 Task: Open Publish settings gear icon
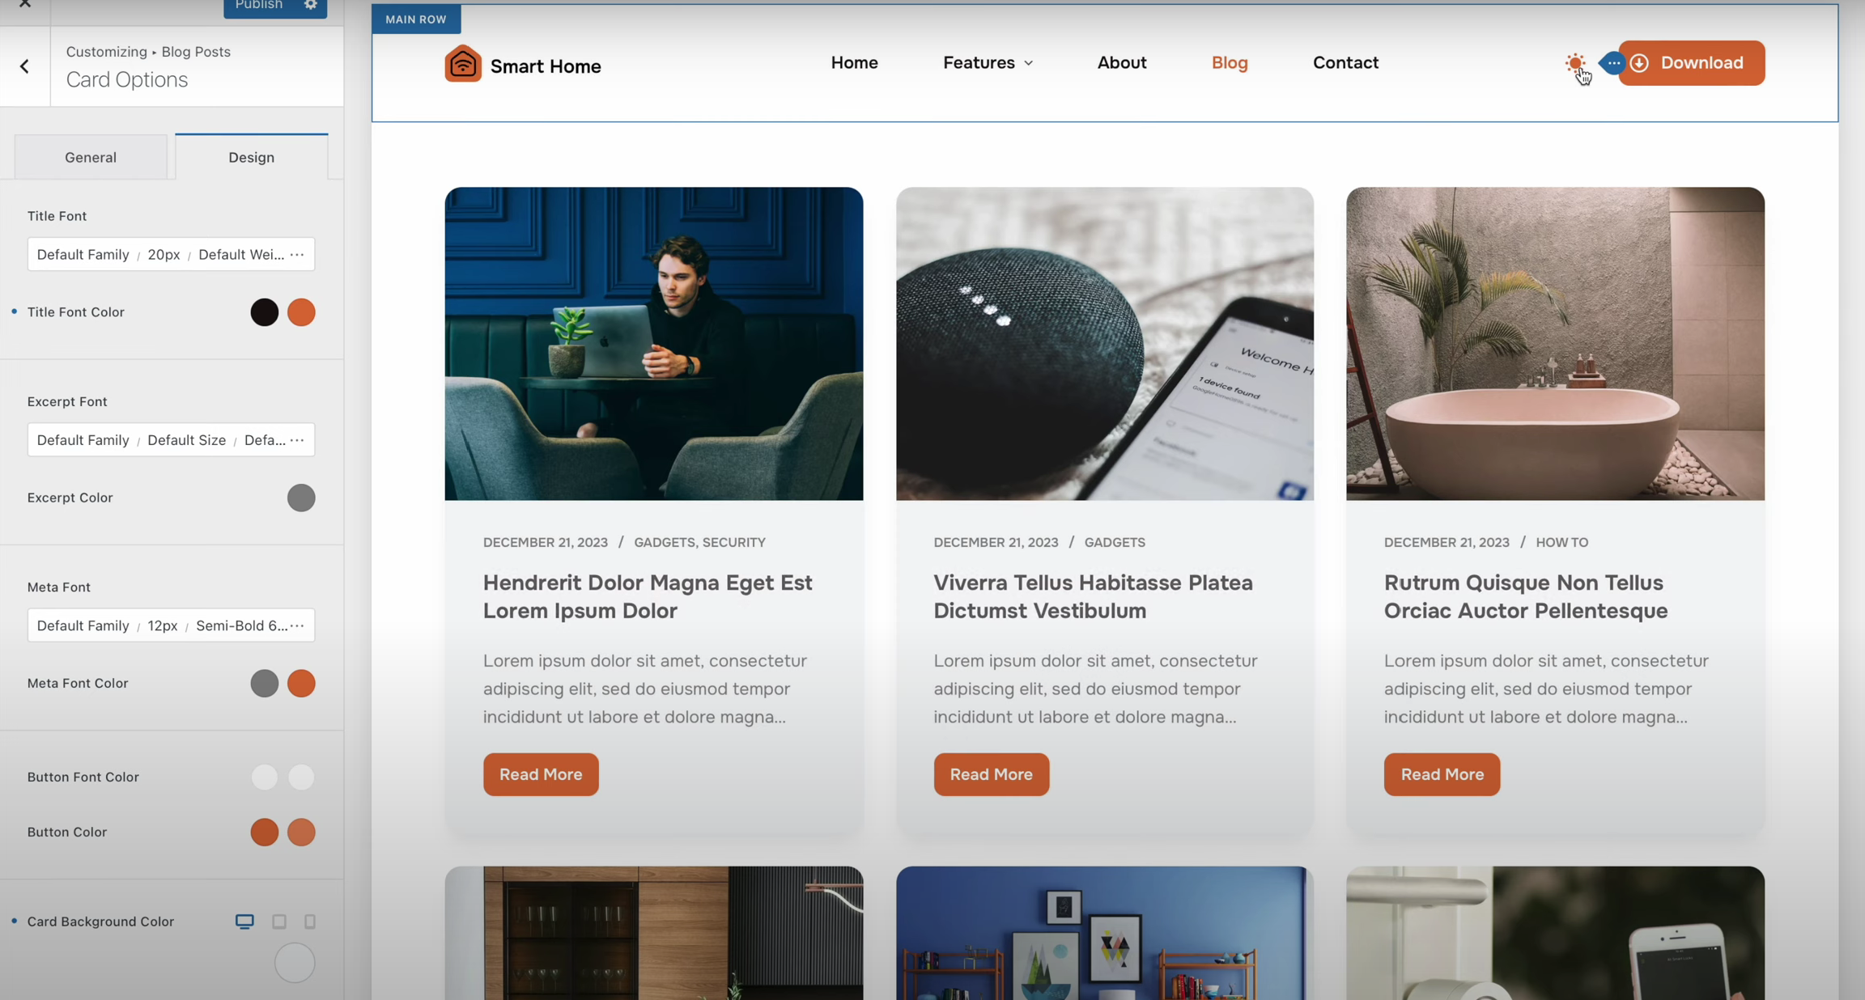coord(311,6)
